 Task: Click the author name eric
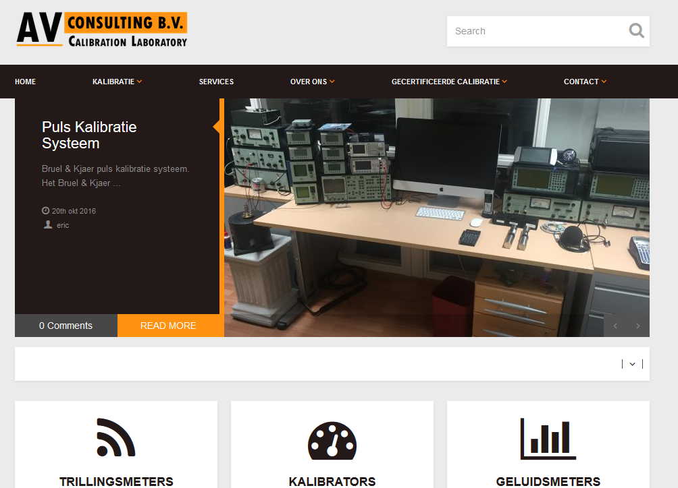point(63,225)
